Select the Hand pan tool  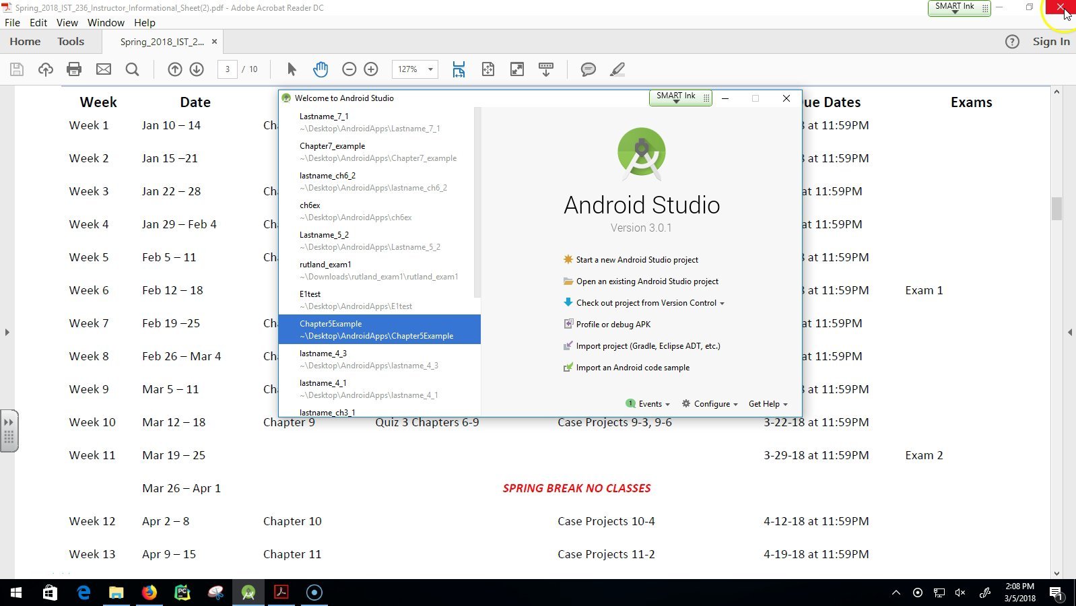coord(321,69)
